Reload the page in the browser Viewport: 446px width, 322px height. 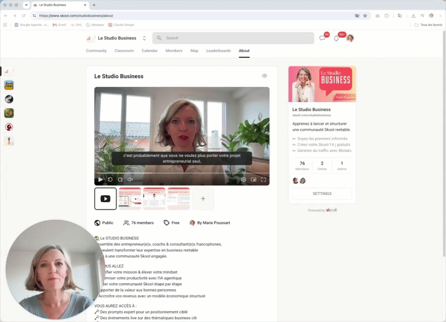tap(24, 16)
